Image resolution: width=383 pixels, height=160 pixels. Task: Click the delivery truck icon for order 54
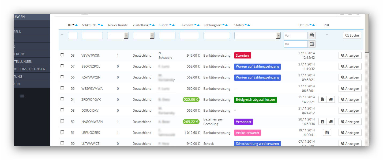click(331, 99)
